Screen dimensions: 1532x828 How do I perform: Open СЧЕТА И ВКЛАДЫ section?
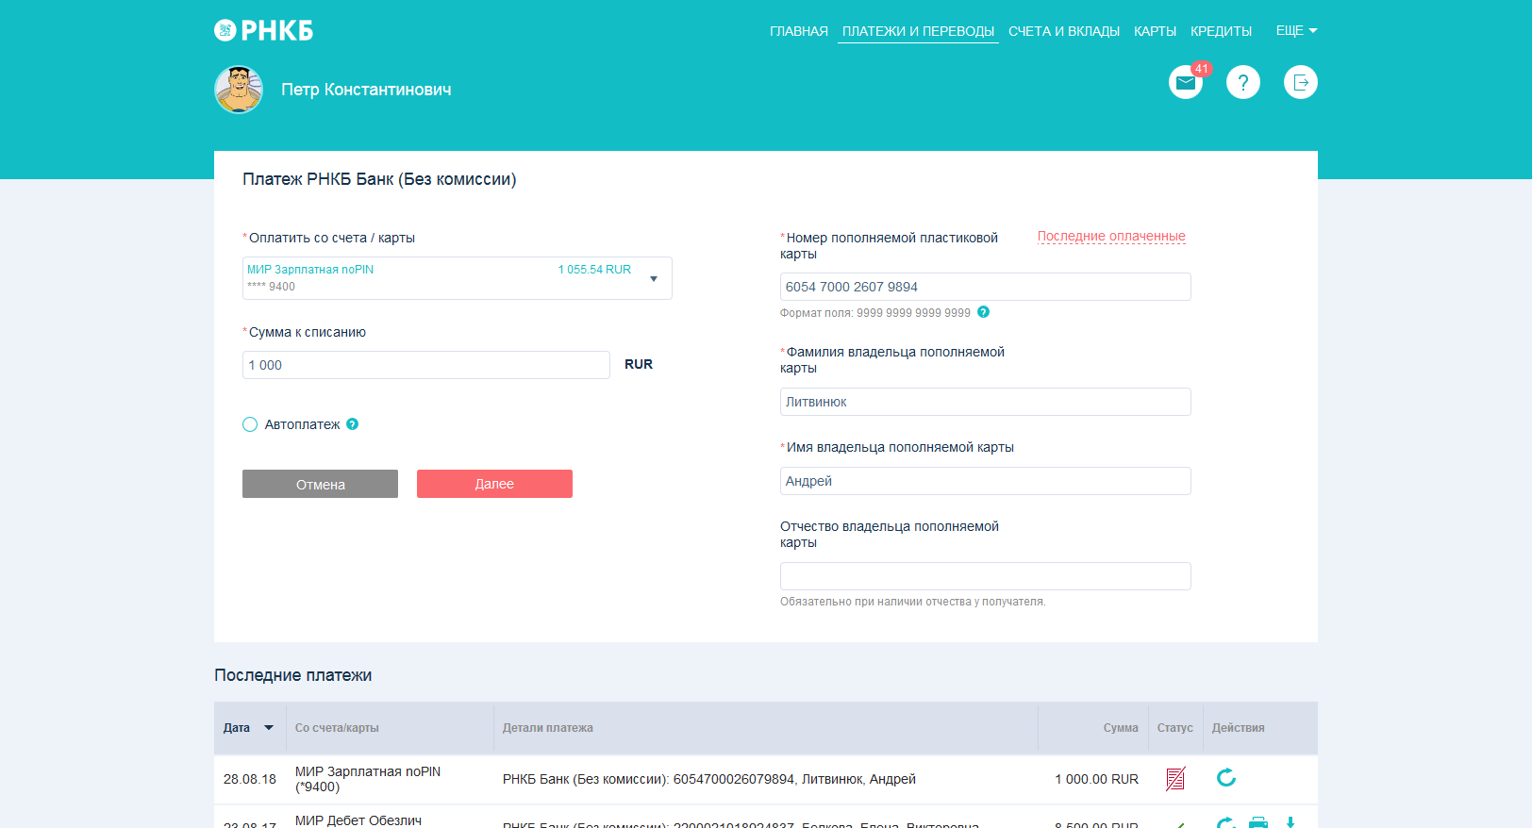click(1064, 31)
